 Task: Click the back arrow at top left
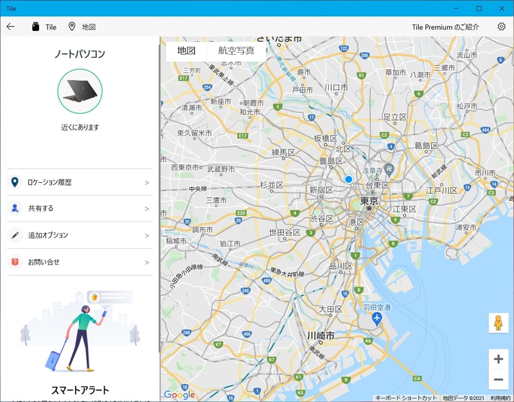click(11, 26)
